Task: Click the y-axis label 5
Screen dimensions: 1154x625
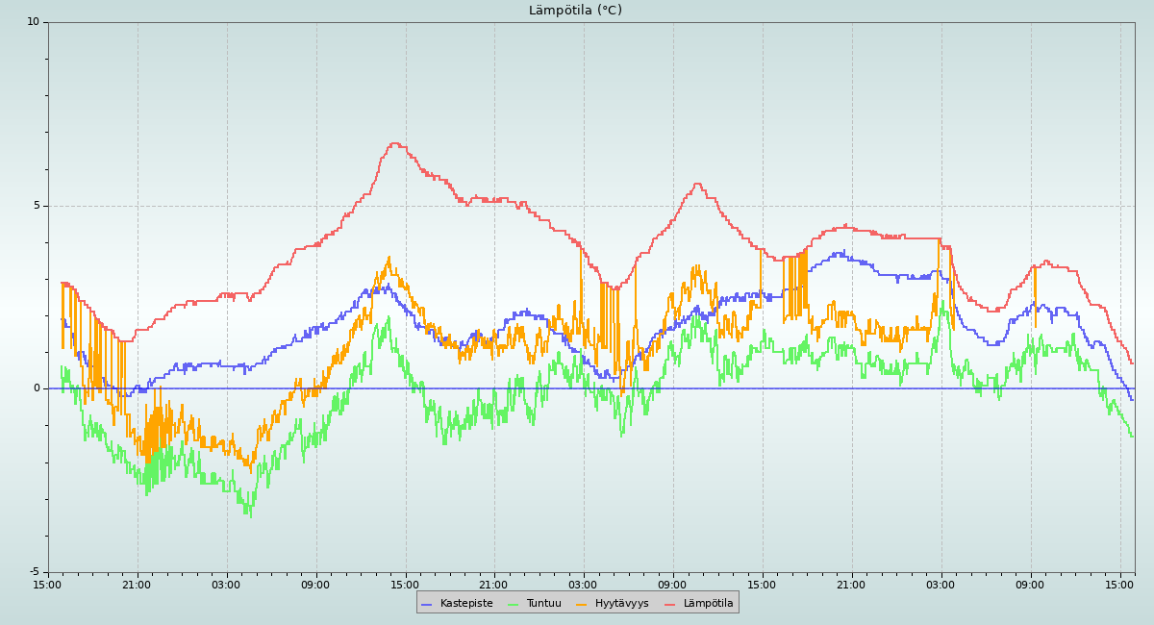Action: point(37,206)
